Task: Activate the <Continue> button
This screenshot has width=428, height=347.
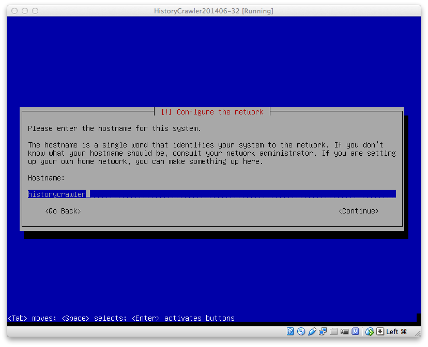Action: (359, 211)
